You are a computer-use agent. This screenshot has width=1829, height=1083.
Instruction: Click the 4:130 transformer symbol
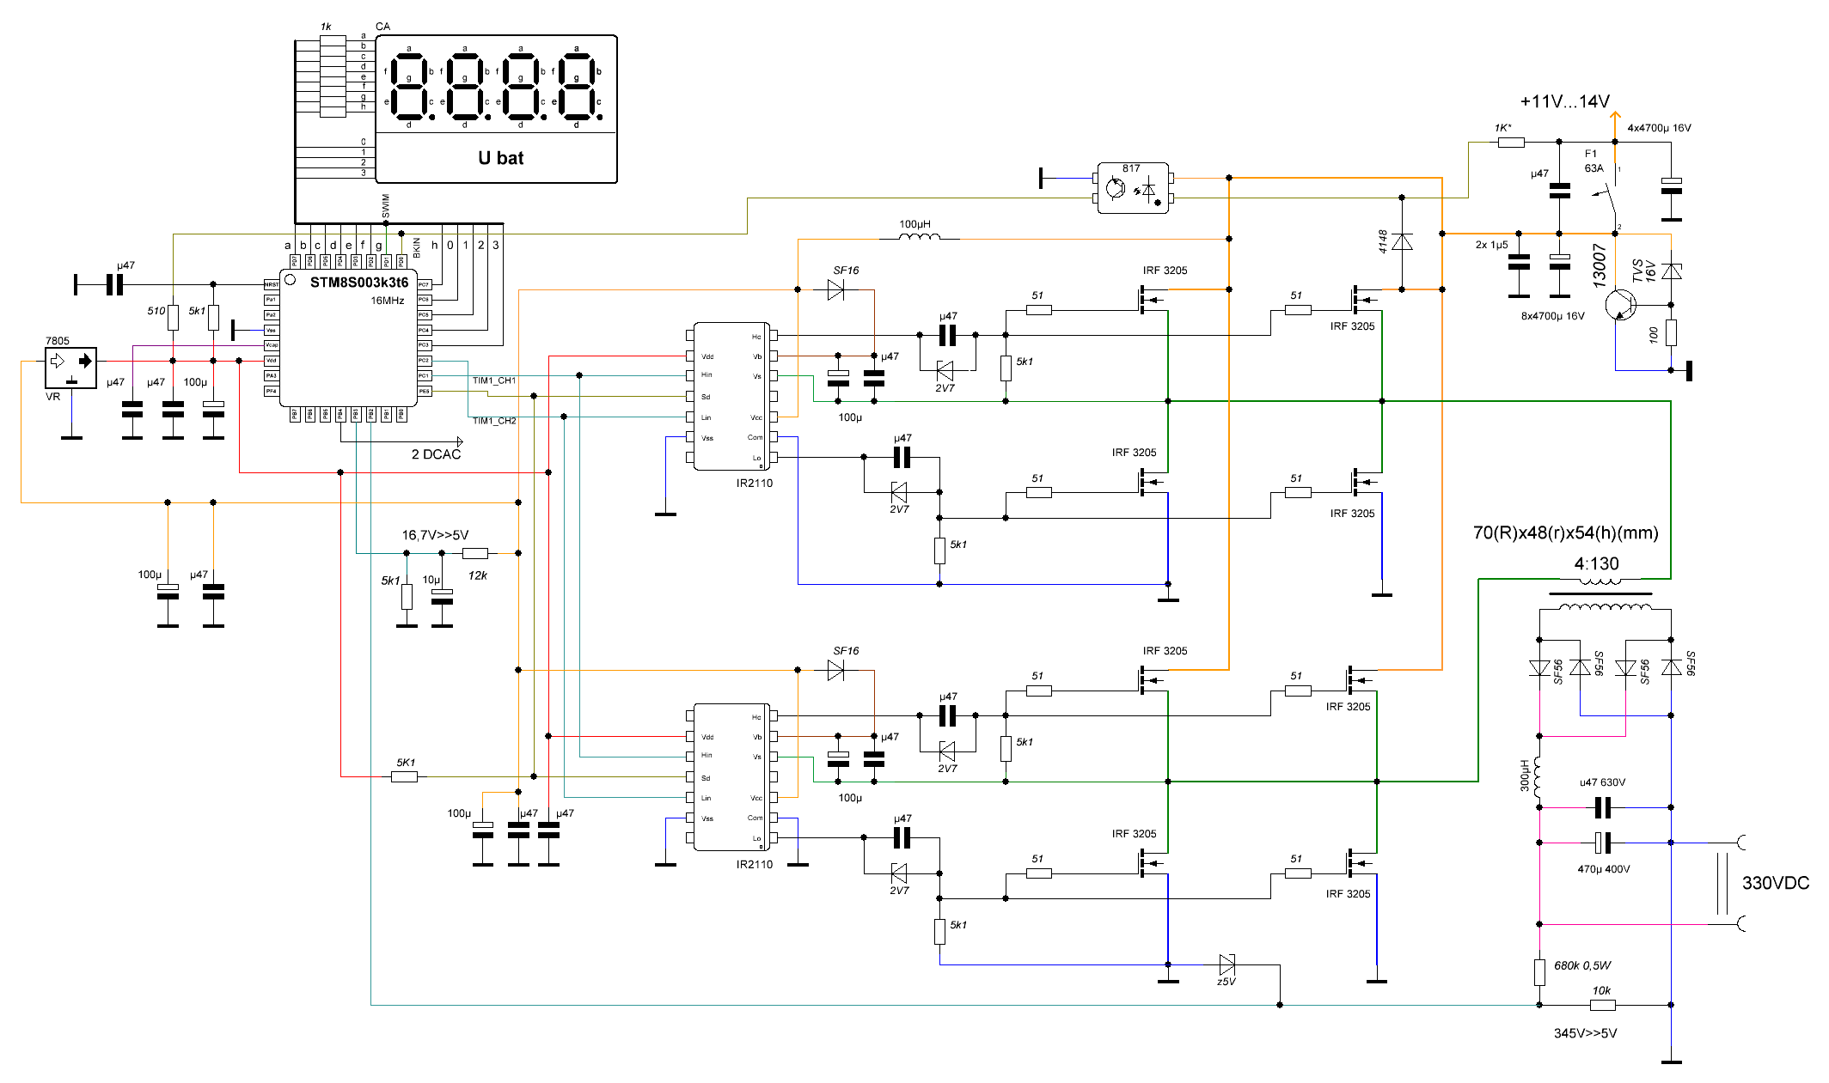(1600, 594)
